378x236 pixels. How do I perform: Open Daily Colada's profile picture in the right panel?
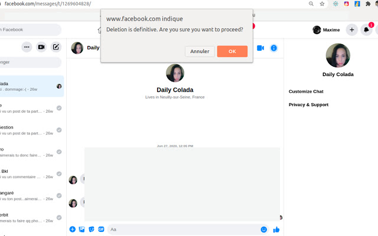click(338, 55)
